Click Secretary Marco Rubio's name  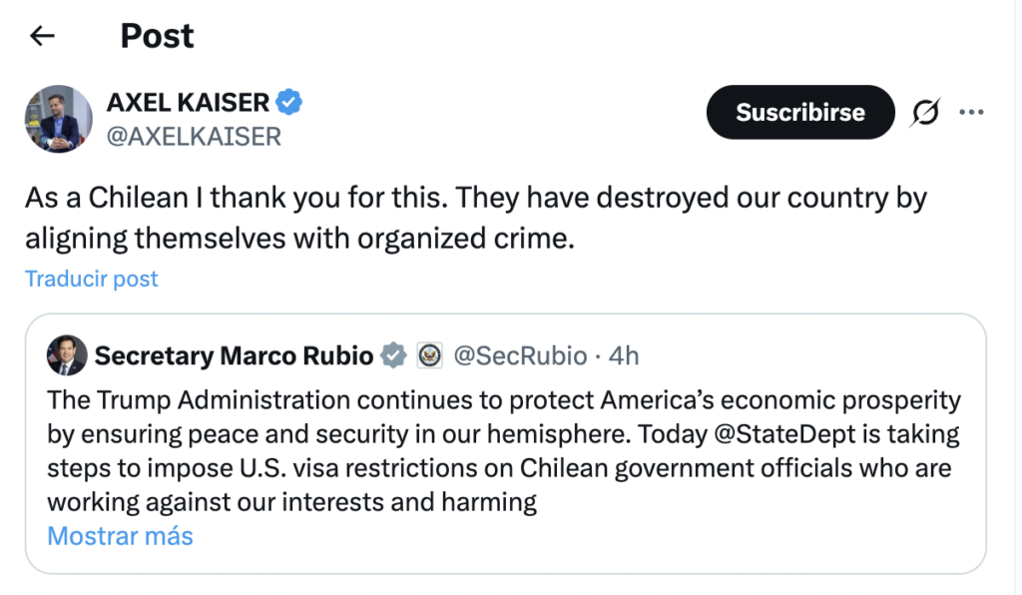coord(234,355)
